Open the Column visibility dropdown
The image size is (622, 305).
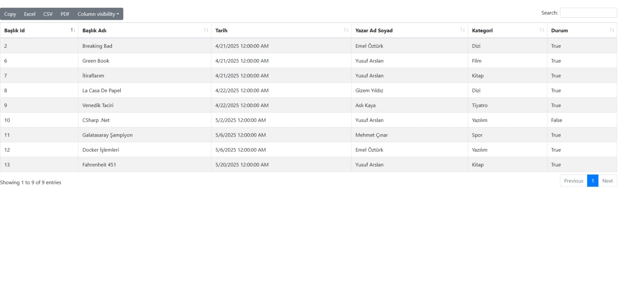point(98,14)
